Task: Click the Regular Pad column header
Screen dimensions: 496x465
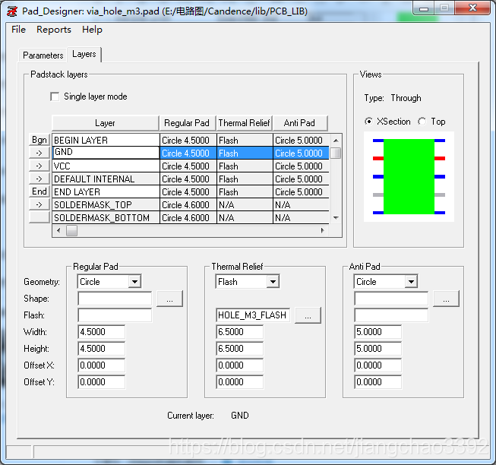Action: tap(187, 123)
